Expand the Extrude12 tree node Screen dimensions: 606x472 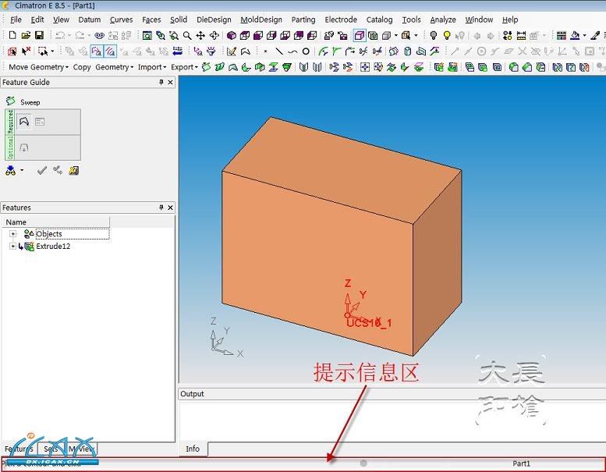12,247
